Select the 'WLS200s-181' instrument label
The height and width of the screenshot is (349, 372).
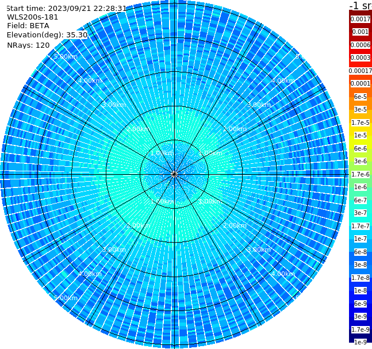(33, 17)
